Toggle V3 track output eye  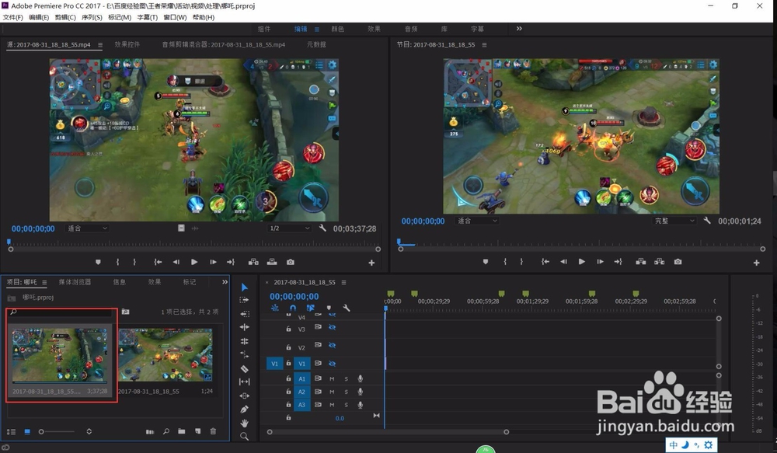(x=333, y=328)
